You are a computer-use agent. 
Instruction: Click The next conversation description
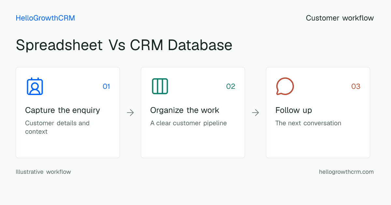point(308,123)
